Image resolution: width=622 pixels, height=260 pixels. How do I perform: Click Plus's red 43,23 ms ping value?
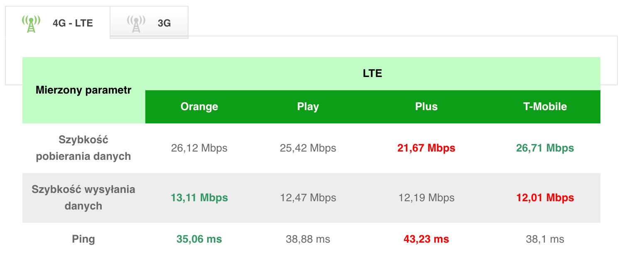tap(426, 239)
